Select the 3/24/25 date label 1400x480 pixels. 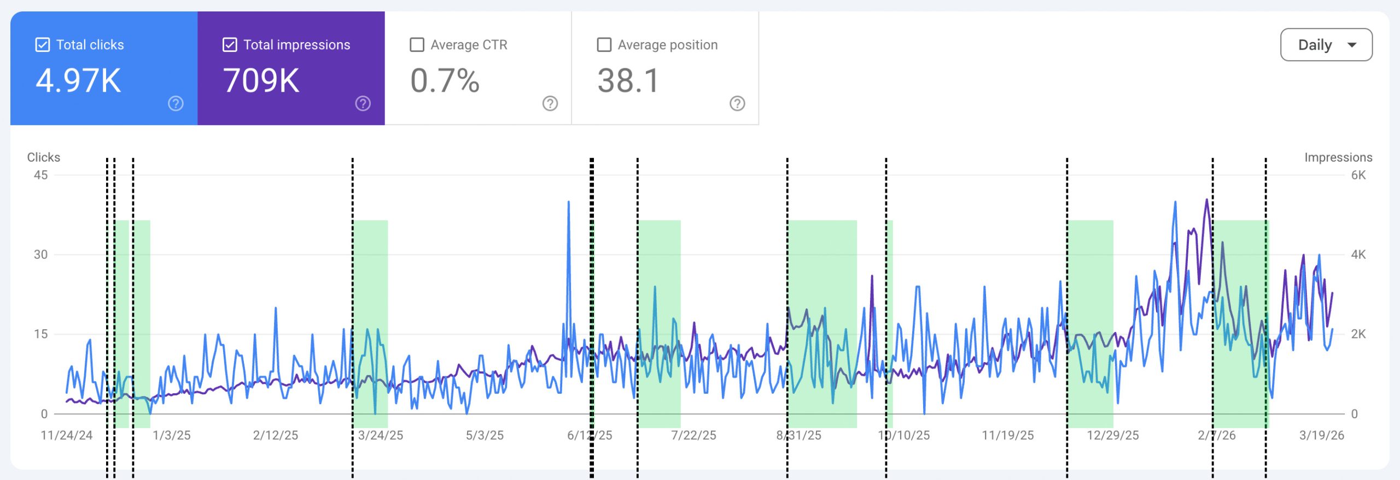pos(381,435)
